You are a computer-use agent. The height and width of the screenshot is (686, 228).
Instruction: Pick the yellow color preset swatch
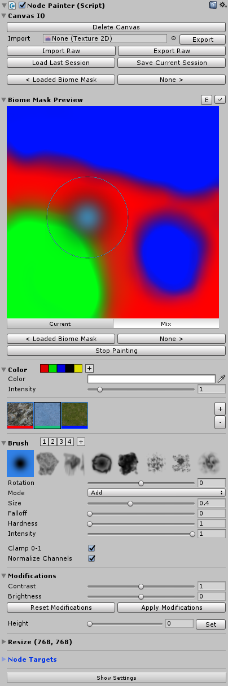78,368
